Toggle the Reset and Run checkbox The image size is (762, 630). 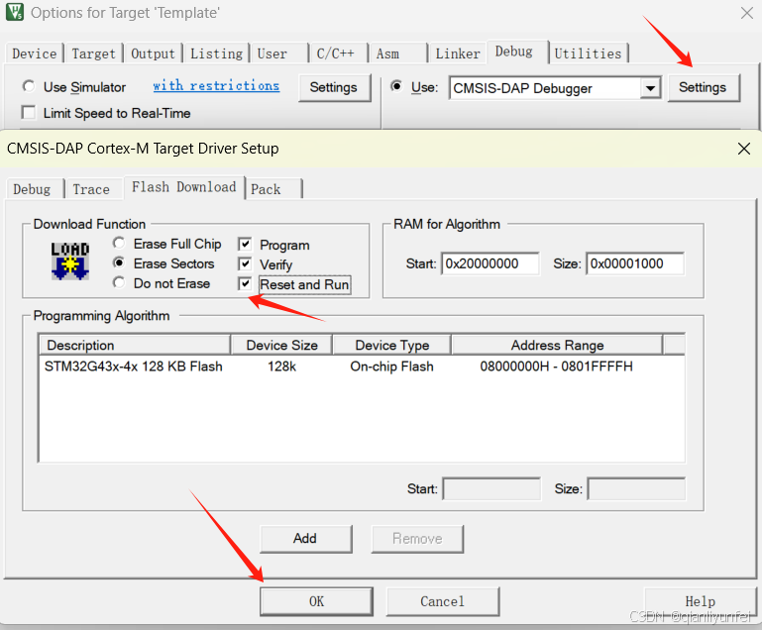245,283
